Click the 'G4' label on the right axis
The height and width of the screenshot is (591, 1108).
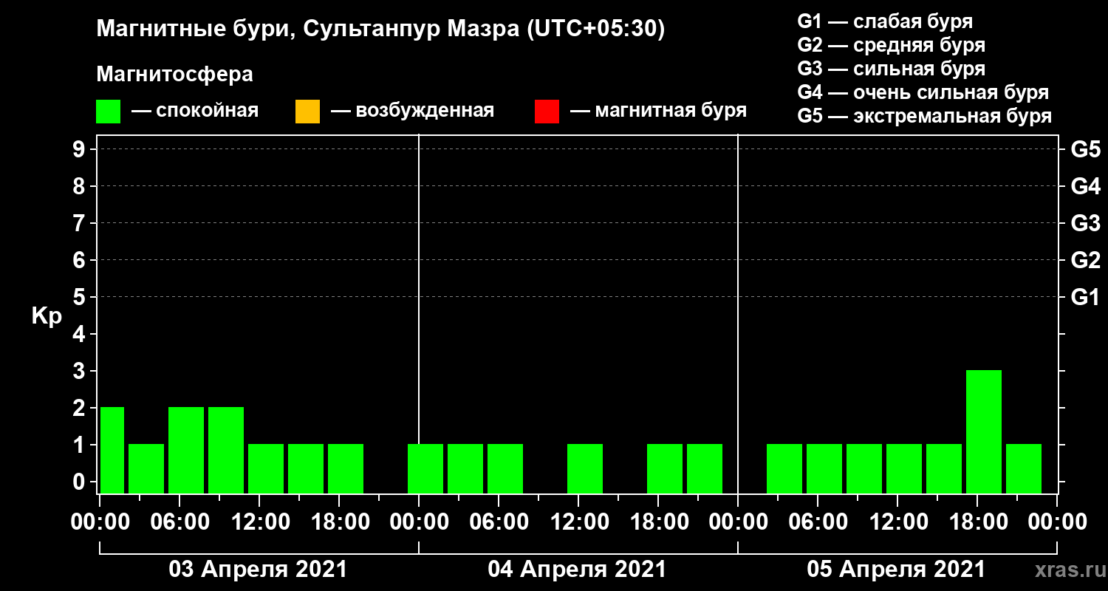coord(1085,186)
